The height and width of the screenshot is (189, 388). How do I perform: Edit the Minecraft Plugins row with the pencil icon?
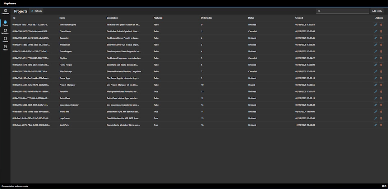(x=376, y=25)
